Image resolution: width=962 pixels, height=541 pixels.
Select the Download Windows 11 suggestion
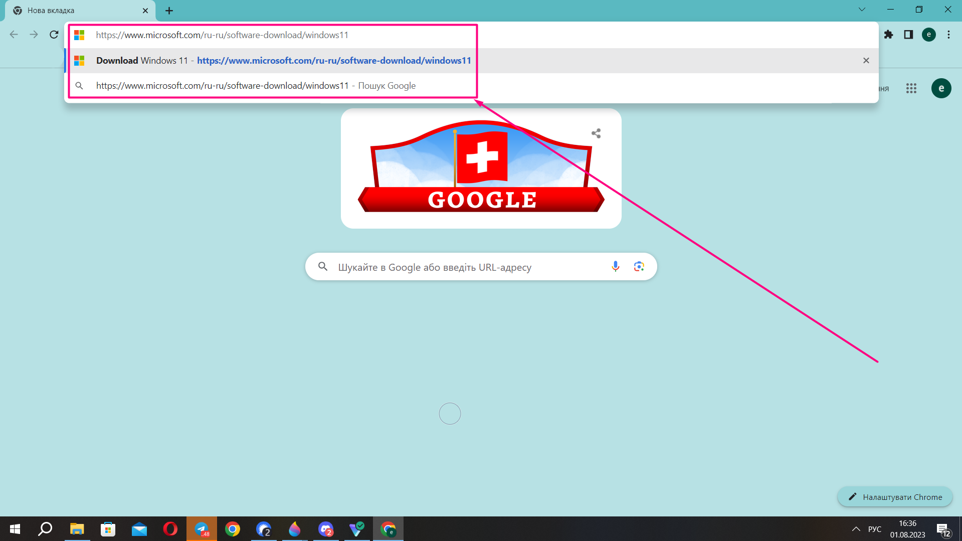(471, 61)
